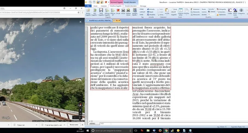Click the Minuscolo lowercase tool

(x=195, y=15)
